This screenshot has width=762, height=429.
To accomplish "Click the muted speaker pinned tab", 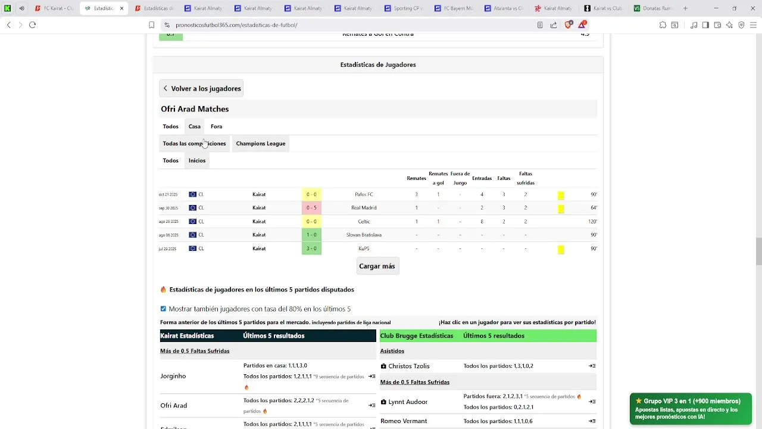I will point(22,8).
